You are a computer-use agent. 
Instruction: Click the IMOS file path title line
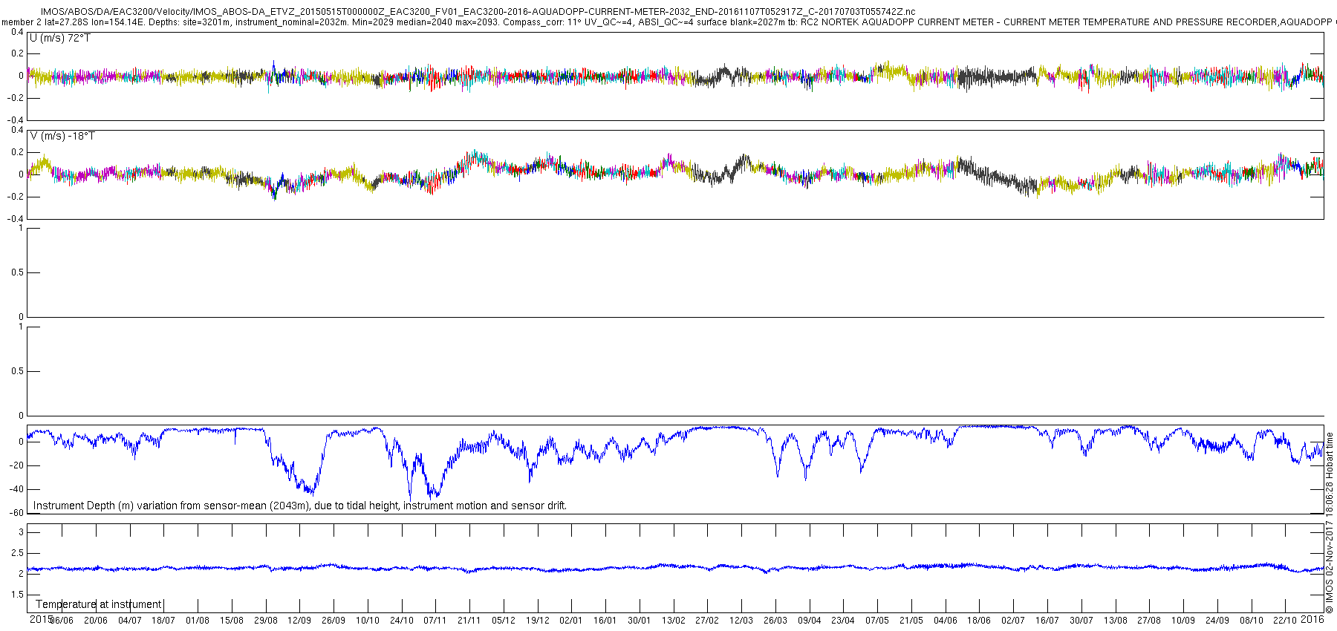click(478, 12)
